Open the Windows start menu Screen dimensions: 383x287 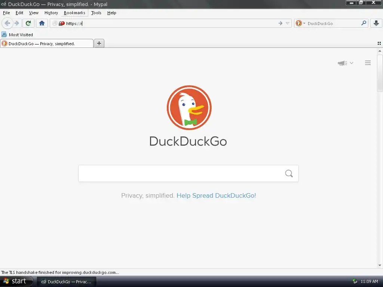tap(16, 281)
